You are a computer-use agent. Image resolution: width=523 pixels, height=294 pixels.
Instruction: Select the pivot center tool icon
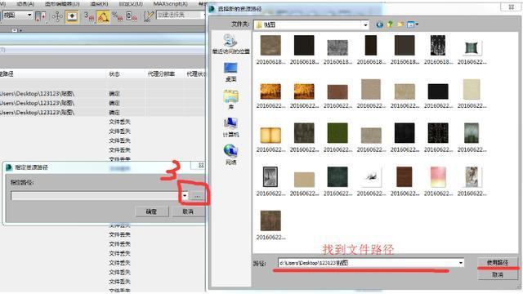(41, 16)
